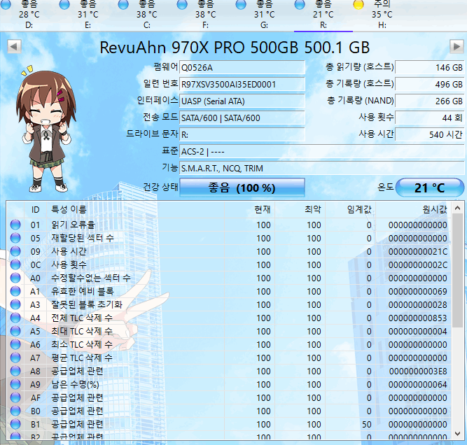
Task: Click the 21 °C temperature button
Action: 430,188
